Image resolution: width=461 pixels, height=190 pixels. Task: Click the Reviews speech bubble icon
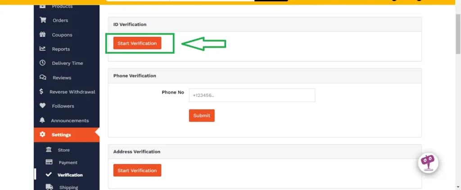[x=43, y=77]
